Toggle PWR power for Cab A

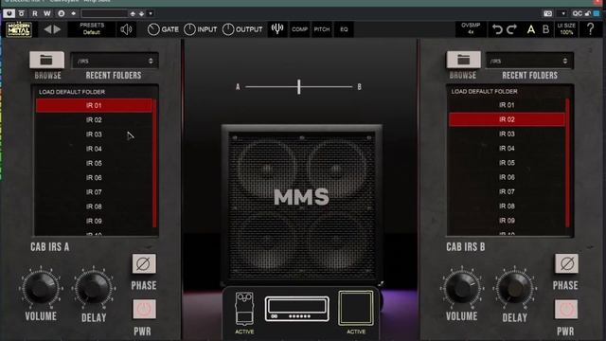point(144,310)
